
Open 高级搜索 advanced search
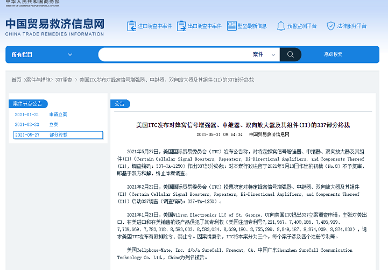coord(333,54)
